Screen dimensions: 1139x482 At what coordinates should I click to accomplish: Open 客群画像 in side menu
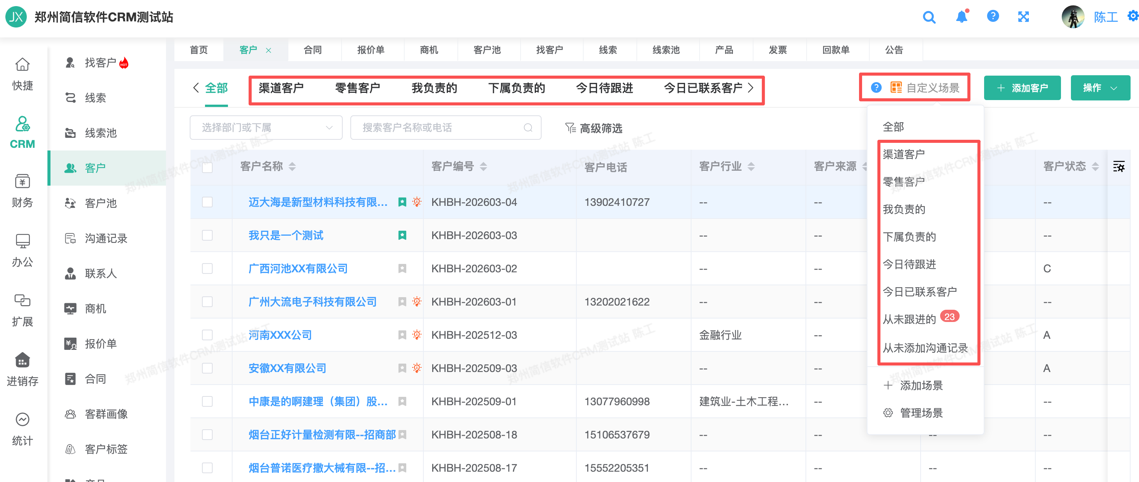click(107, 414)
